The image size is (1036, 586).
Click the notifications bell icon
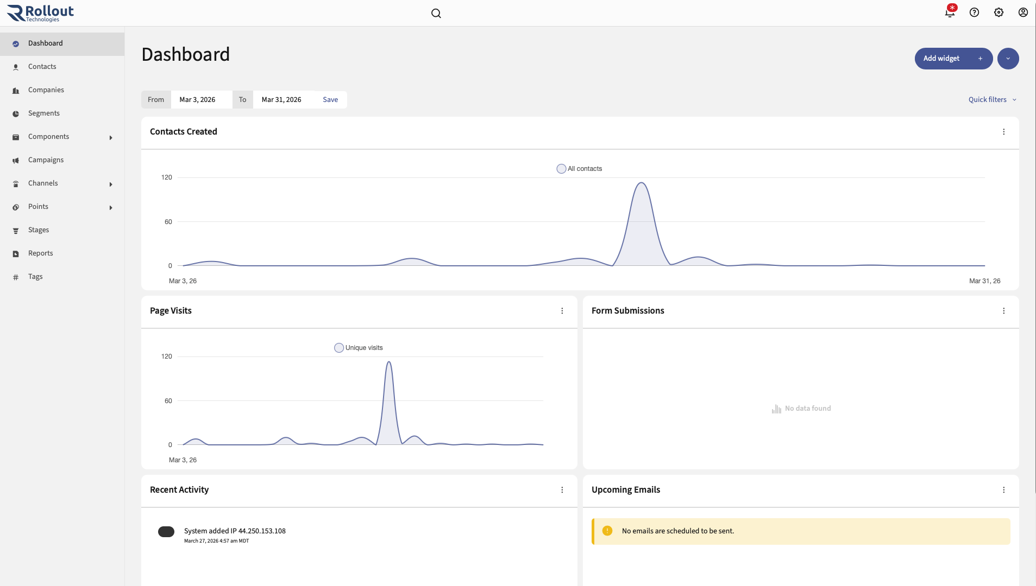click(x=949, y=13)
